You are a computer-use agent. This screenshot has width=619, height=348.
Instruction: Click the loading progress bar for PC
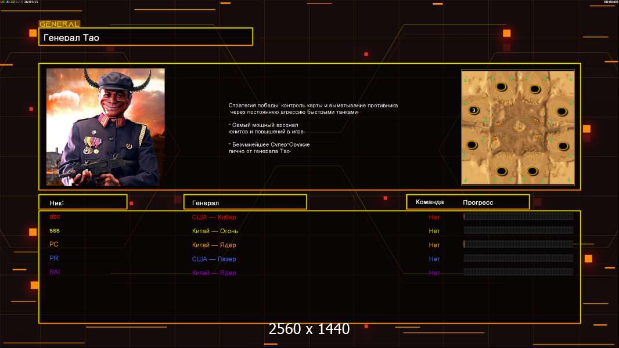point(519,244)
